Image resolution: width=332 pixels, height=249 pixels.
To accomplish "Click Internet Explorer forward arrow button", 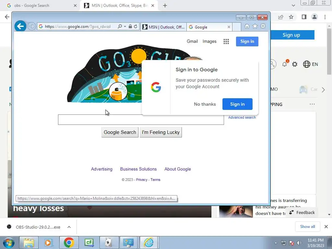I will pyautogui.click(x=31, y=27).
